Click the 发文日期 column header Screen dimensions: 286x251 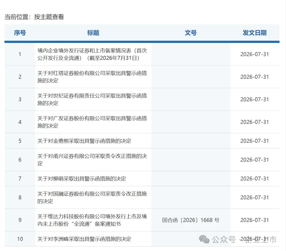[x=255, y=33]
